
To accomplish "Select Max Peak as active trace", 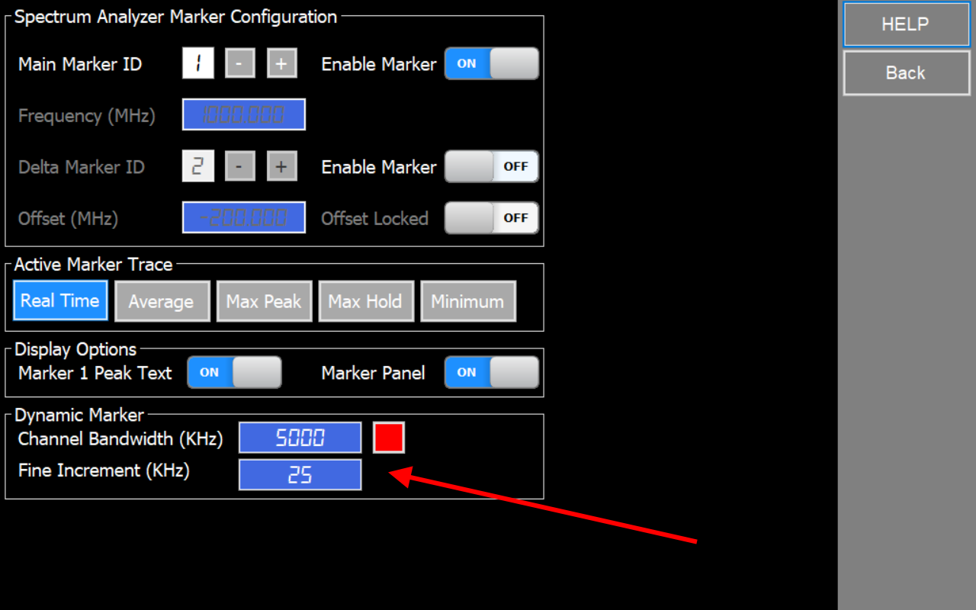I will click(x=264, y=301).
